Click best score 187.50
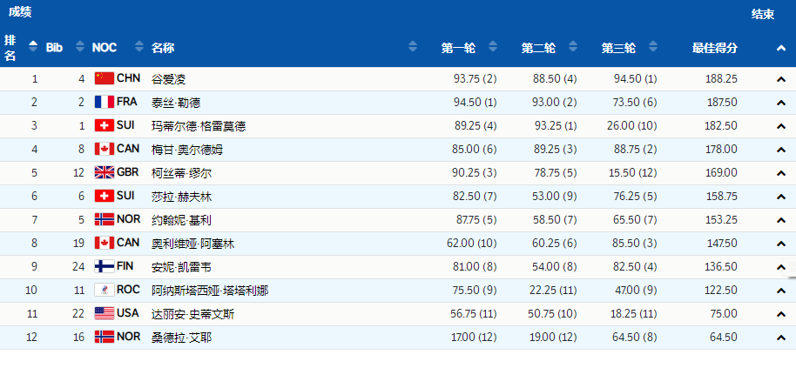Screen dimensions: 796x368 (x=722, y=103)
